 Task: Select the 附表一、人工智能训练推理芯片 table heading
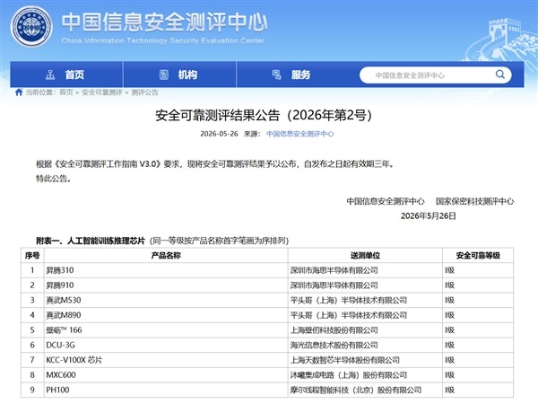(x=91, y=241)
